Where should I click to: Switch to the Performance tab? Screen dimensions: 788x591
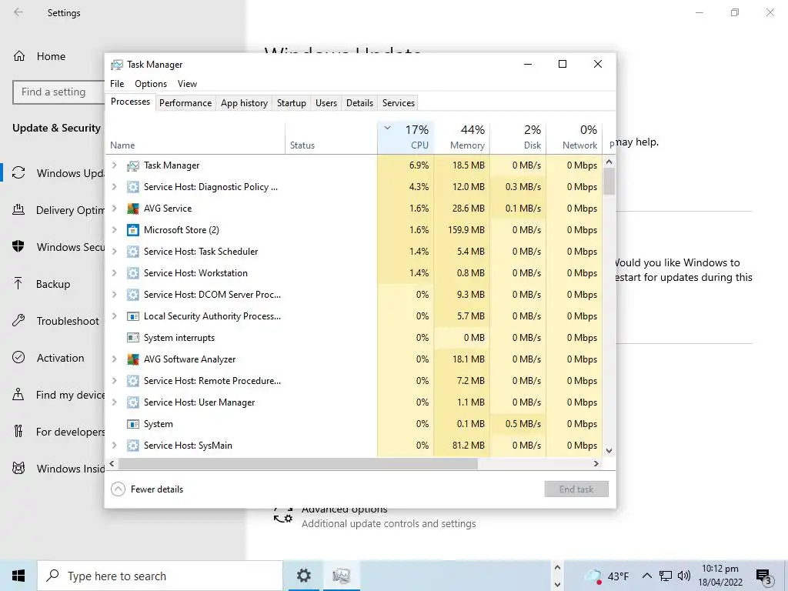[x=185, y=103]
